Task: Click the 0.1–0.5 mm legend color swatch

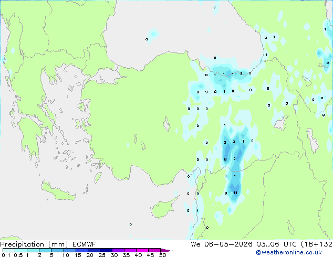Action: pos(9,250)
